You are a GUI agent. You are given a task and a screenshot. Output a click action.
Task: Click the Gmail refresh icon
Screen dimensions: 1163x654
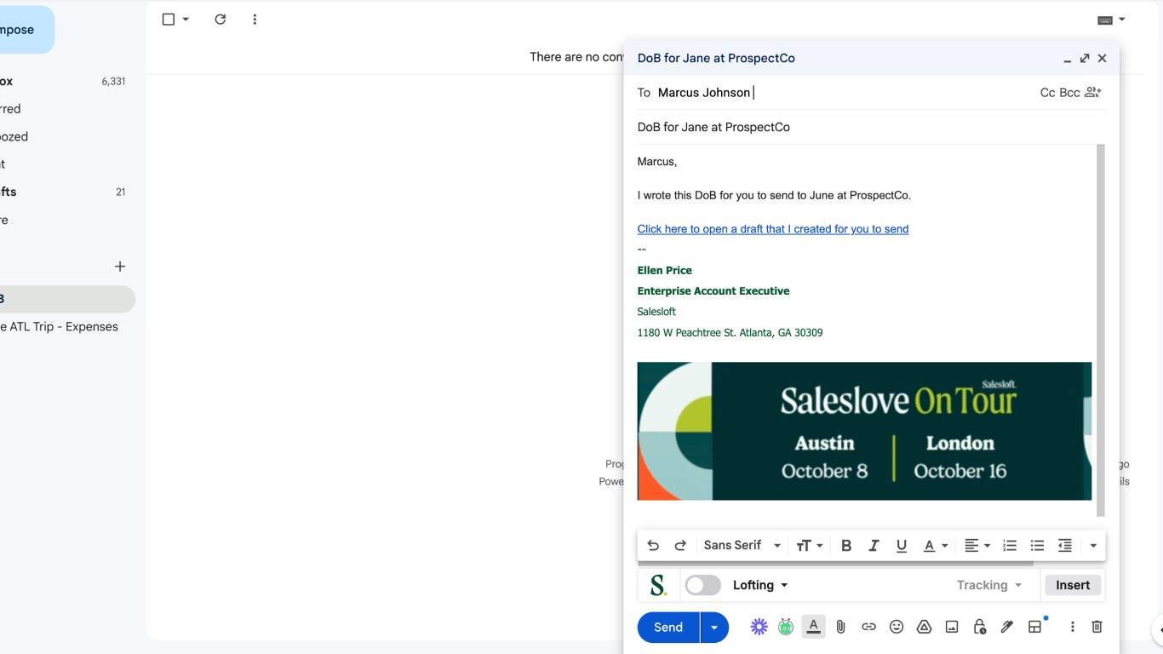point(221,19)
